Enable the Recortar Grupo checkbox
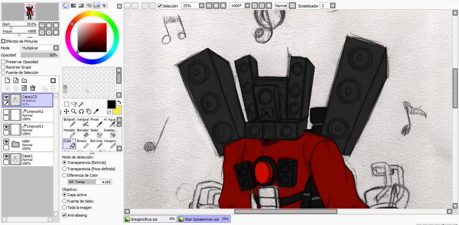Image resolution: width=459 pixels, height=225 pixels. (3, 67)
